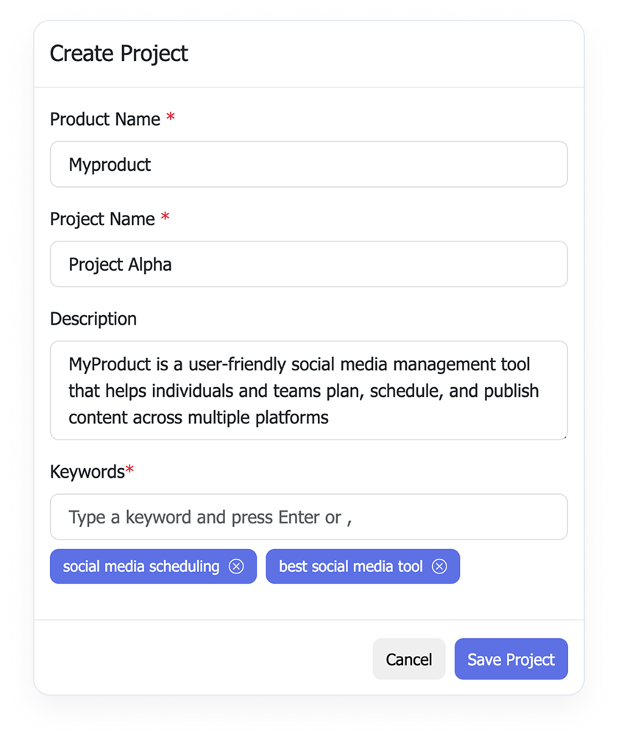The image size is (618, 742).
Task: Remove the social media scheduling keyword
Action: click(x=236, y=567)
